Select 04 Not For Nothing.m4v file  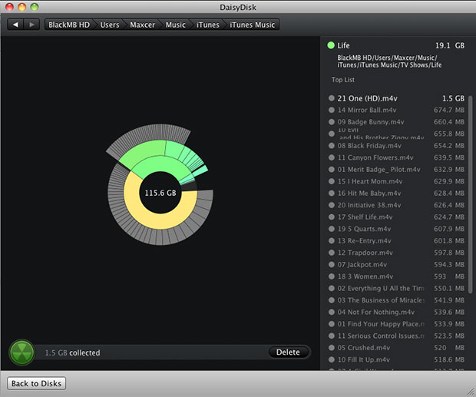point(396,312)
